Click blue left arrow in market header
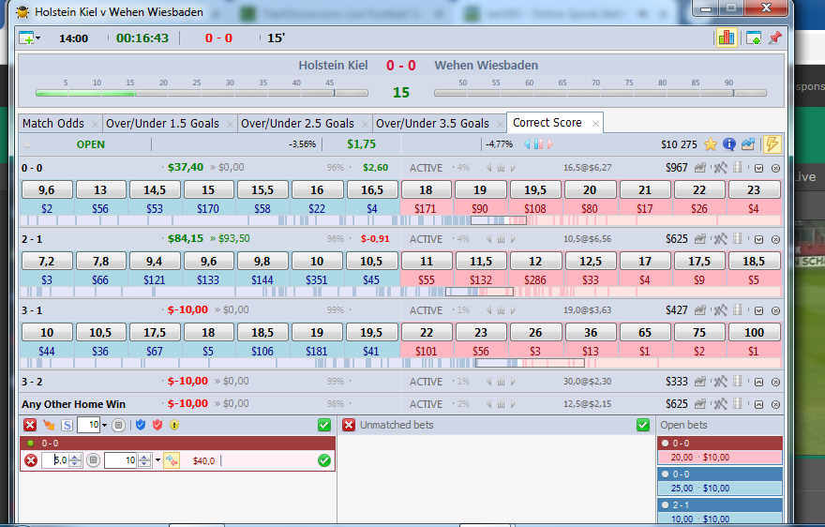Image resolution: width=825 pixels, height=527 pixels. pyautogui.click(x=527, y=144)
